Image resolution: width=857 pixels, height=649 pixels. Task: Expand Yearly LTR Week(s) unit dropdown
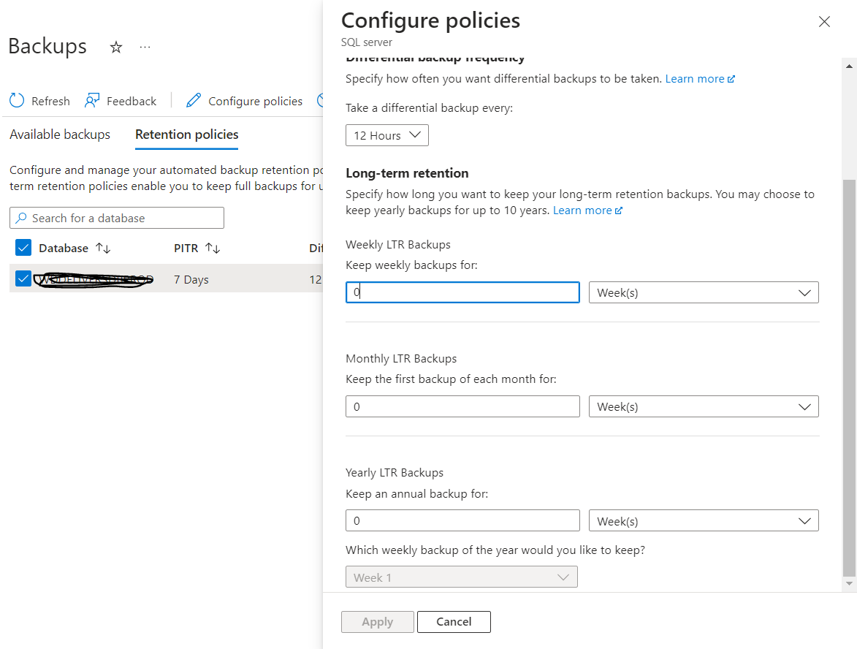tap(703, 521)
